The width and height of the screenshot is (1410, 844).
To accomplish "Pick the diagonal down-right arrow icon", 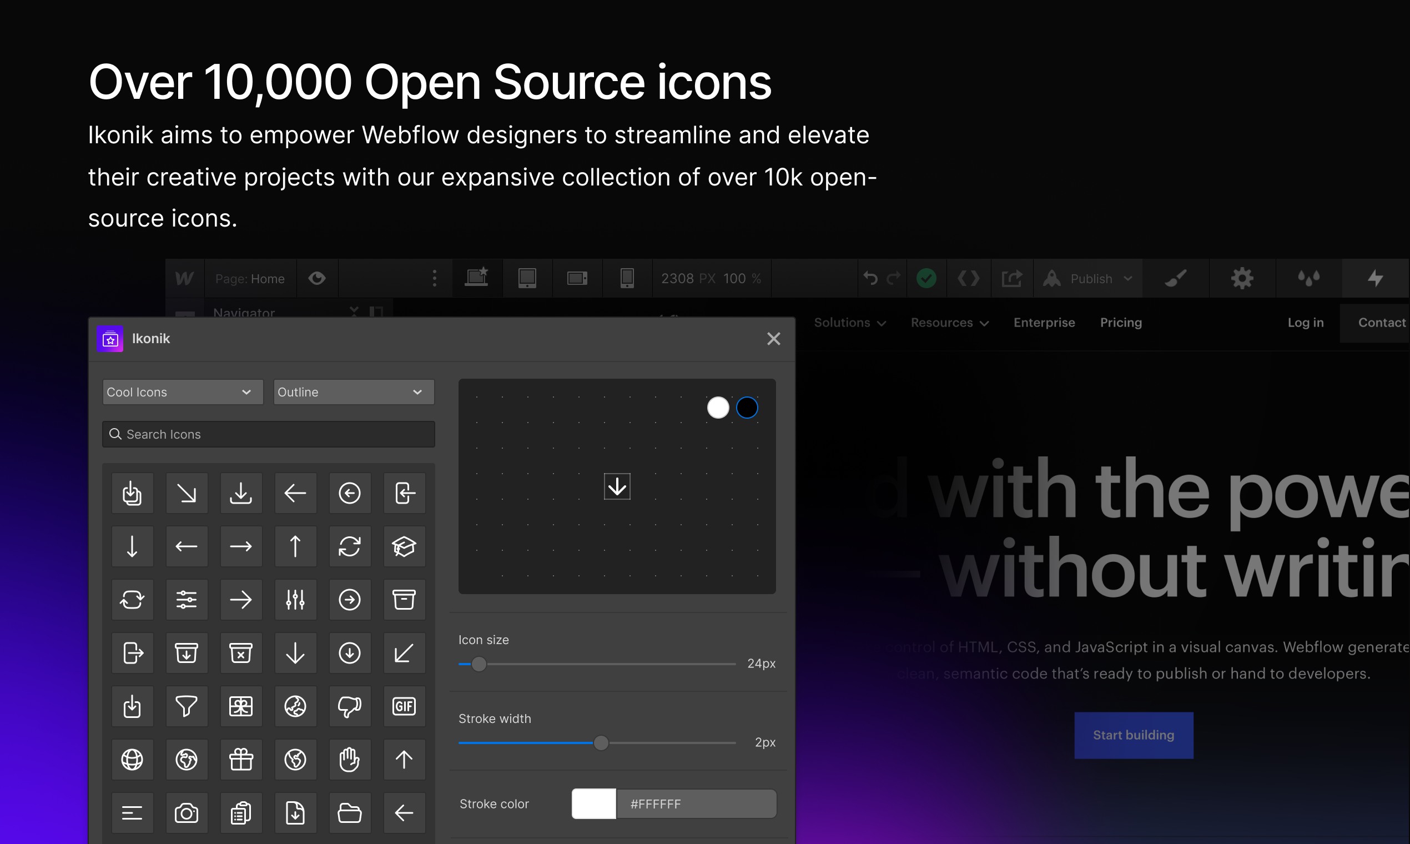I will tap(187, 493).
